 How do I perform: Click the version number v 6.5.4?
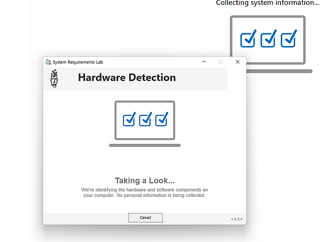(237, 219)
